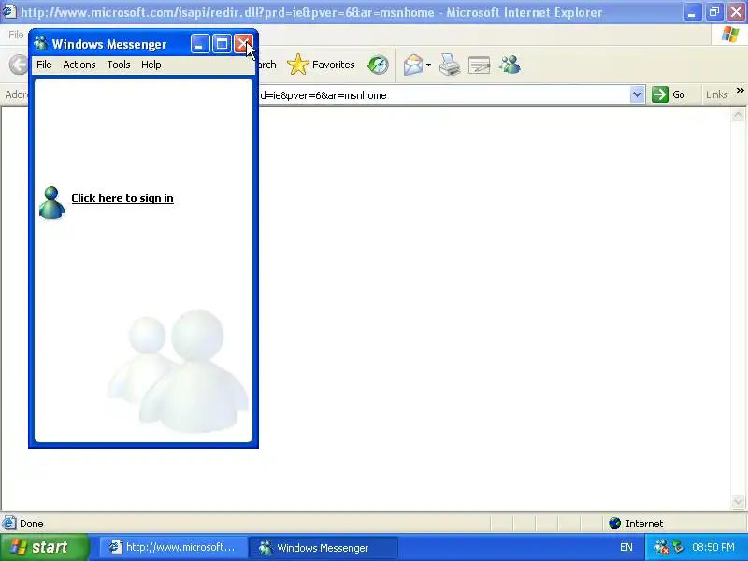The image size is (748, 561).
Task: Click the Links toolbar label
Action: click(x=716, y=94)
